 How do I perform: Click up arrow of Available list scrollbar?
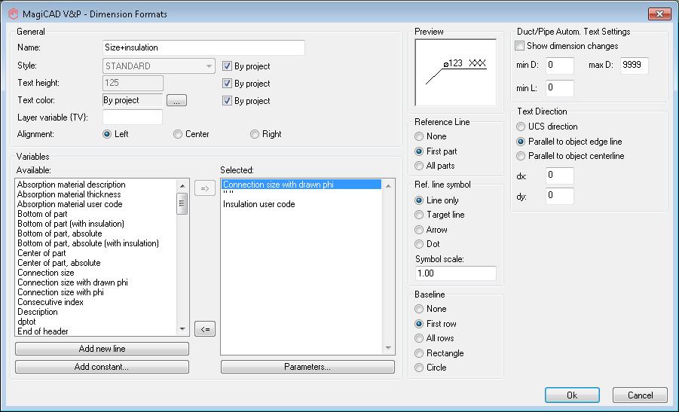(182, 185)
